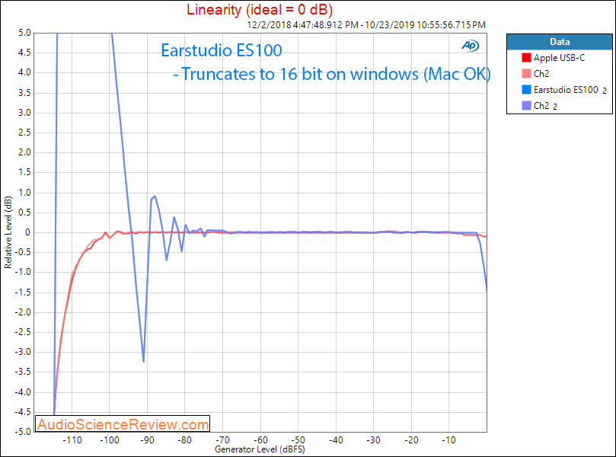Click the -10 tick on the horizontal axis

[x=449, y=440]
